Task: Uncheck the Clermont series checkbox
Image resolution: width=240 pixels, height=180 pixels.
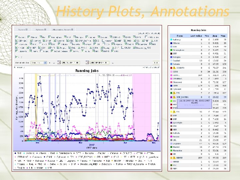Action: 31,41
